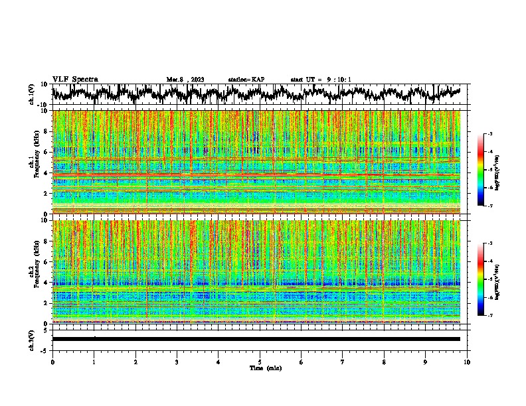
Task: Click the "start UT = 9:10:1" header text
Action: tap(321, 80)
